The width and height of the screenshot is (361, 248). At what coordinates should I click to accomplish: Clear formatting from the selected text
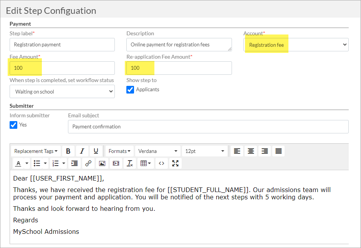point(130,163)
